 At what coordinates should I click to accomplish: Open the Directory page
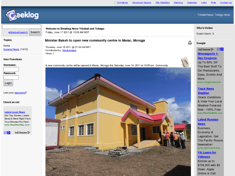tap(178, 3)
